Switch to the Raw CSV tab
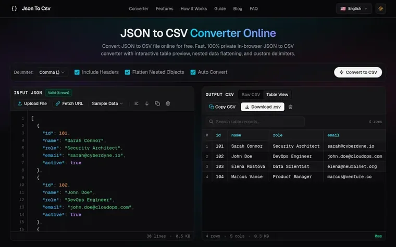Image resolution: width=396 pixels, height=247 pixels. point(251,95)
